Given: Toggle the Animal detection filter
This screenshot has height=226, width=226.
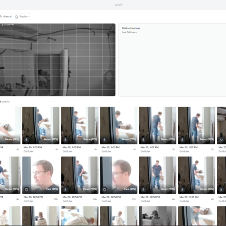Looking at the screenshot, I should 6,17.
